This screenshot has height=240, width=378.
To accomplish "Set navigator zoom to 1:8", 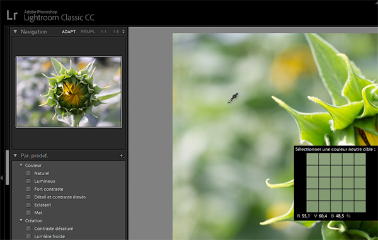I will pos(116,31).
